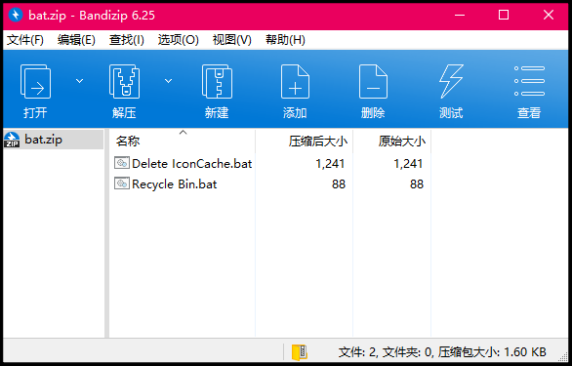The height and width of the screenshot is (366, 572).
Task: Click the ZIP icon beside bat.zip
Action: 12,140
